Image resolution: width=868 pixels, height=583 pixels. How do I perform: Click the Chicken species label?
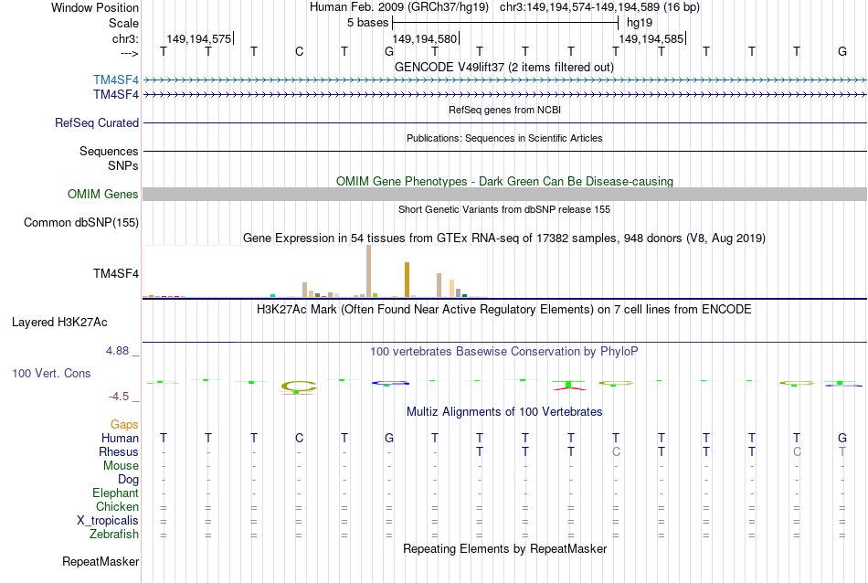pos(117,506)
